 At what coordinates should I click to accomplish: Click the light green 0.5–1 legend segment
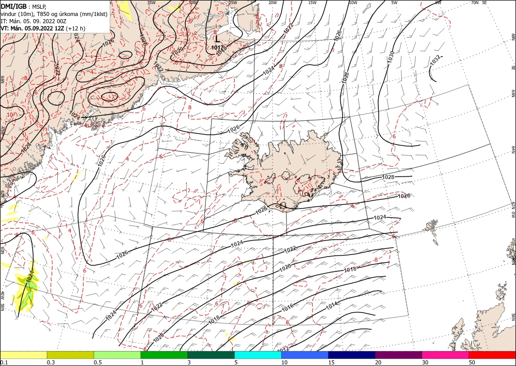pos(117,355)
